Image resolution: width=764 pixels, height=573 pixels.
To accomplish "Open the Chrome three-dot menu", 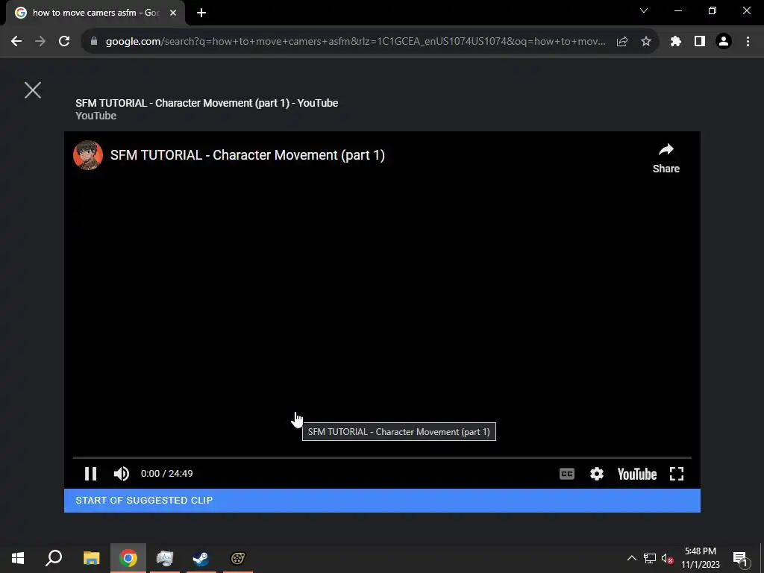I will coord(748,42).
